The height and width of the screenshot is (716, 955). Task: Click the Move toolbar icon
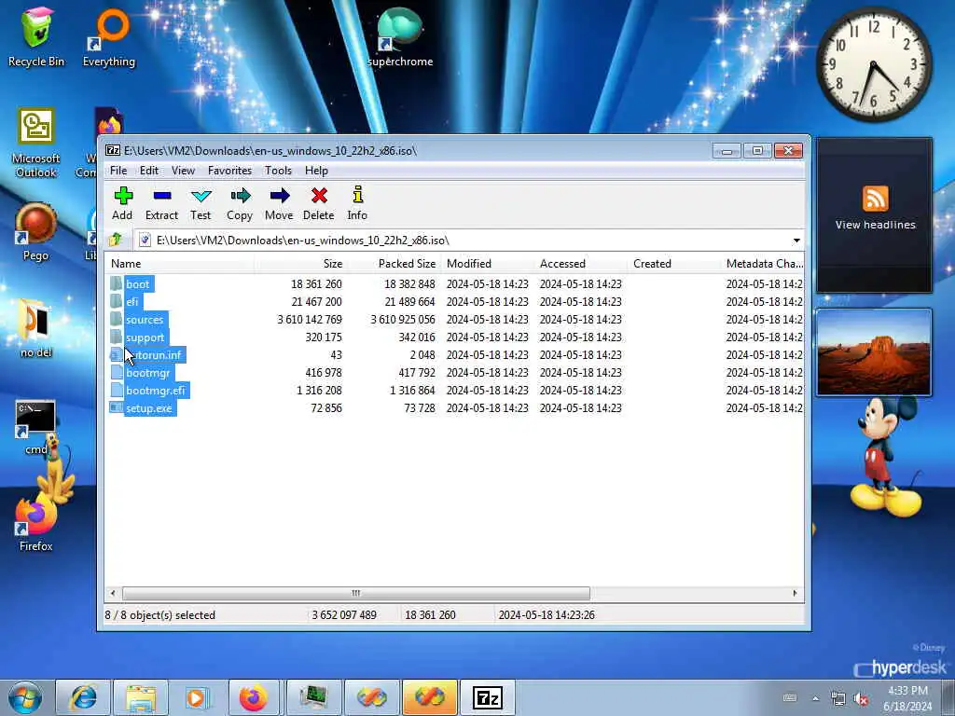click(279, 196)
